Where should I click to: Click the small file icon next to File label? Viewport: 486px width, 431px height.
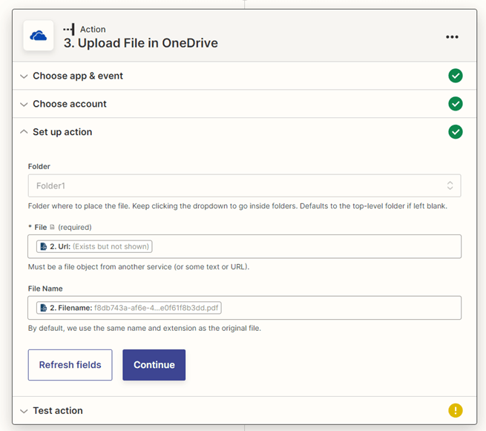[x=52, y=227]
